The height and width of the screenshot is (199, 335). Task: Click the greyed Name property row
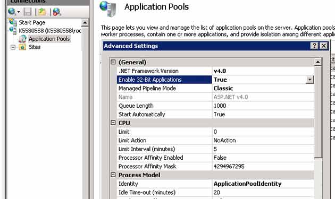pyautogui.click(x=215, y=97)
